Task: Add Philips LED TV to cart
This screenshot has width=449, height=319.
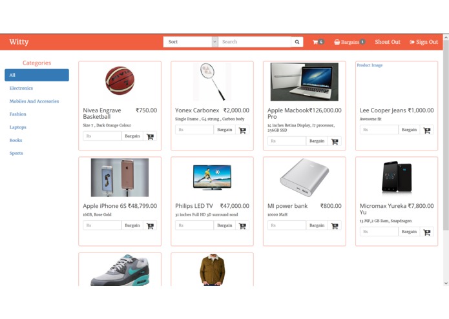Action: click(242, 225)
